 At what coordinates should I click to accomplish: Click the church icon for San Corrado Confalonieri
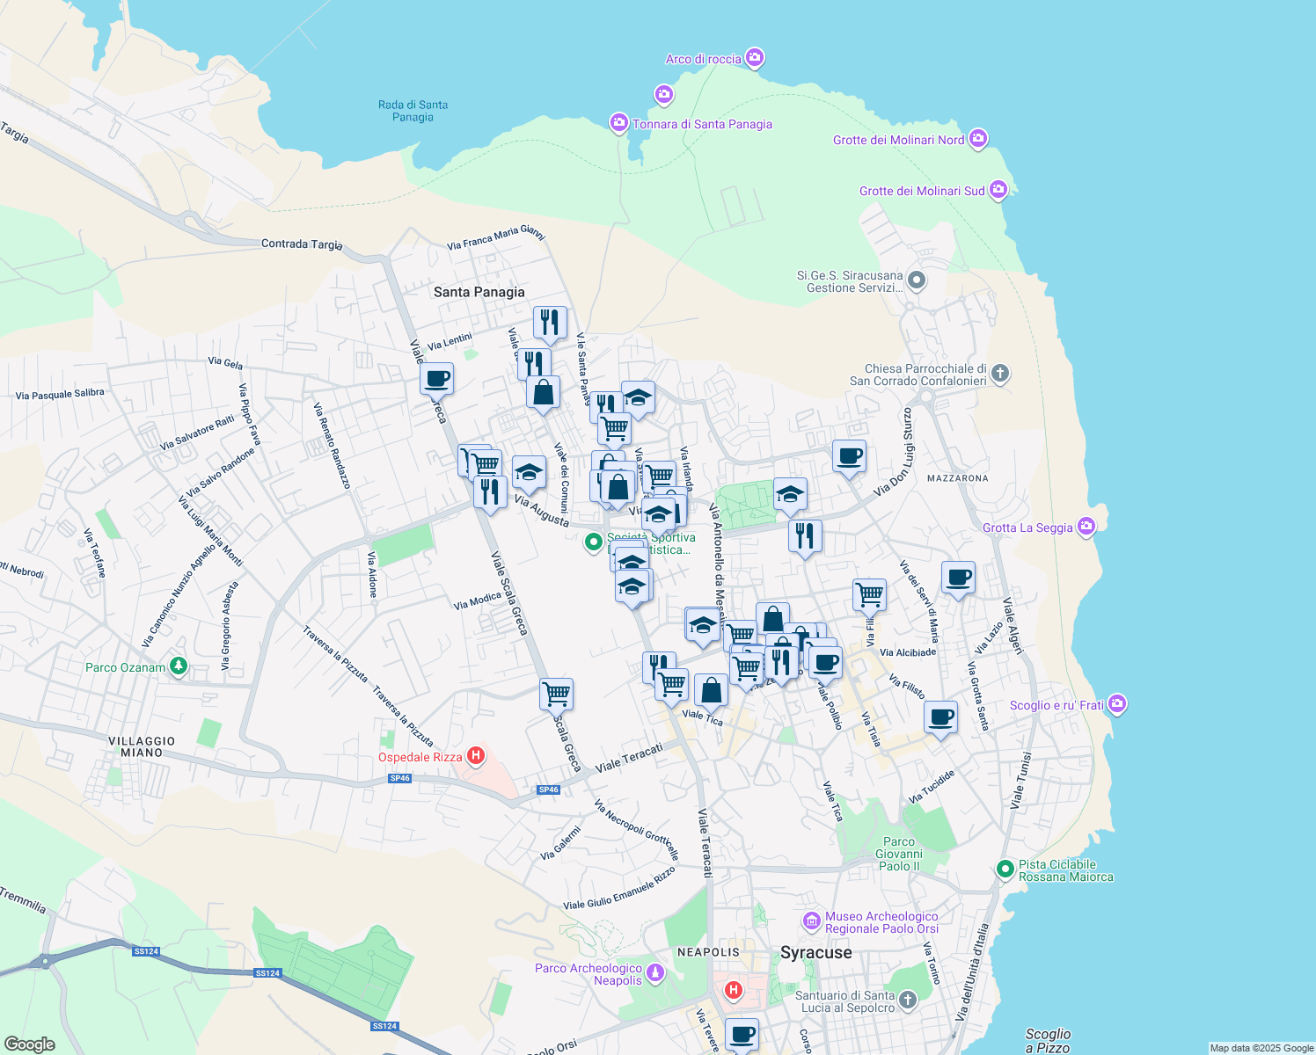(999, 374)
